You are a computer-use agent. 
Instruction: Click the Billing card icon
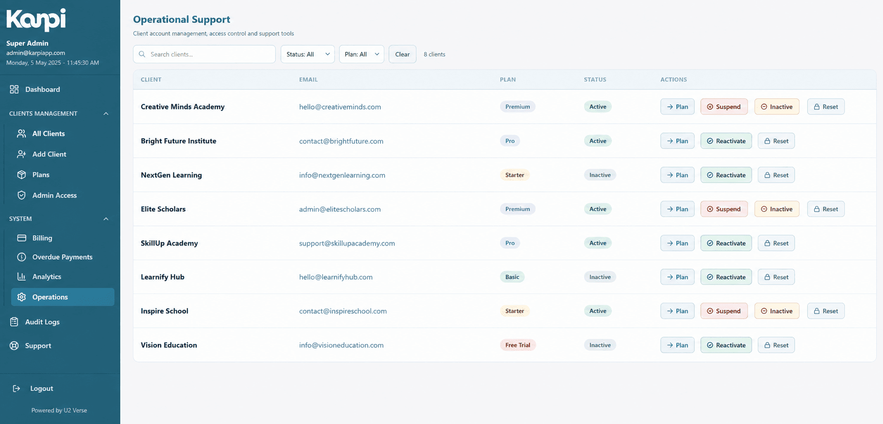tap(21, 238)
